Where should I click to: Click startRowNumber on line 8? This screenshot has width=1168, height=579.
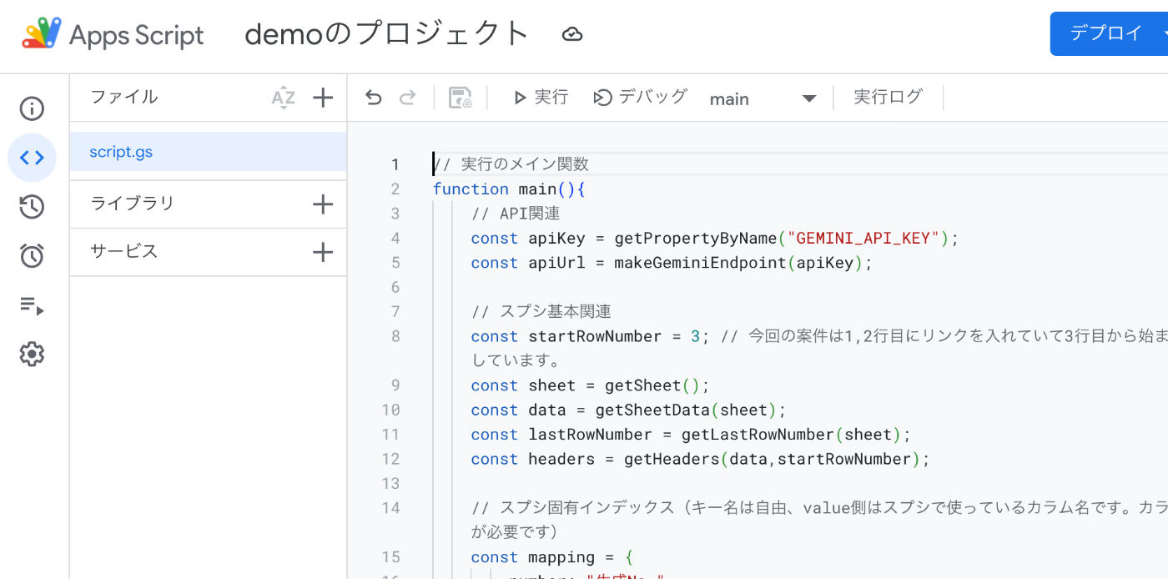pyautogui.click(x=595, y=336)
